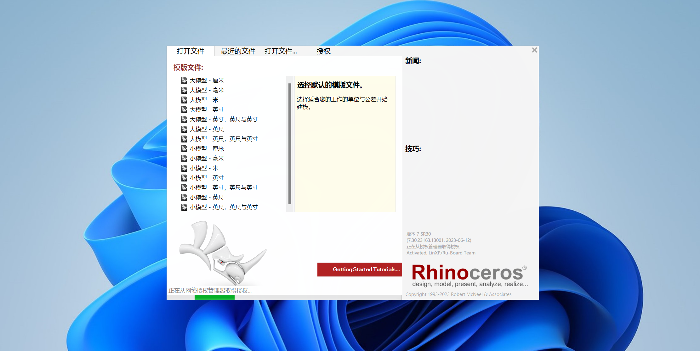Pick the 小模型 - 英尺 template

(207, 198)
